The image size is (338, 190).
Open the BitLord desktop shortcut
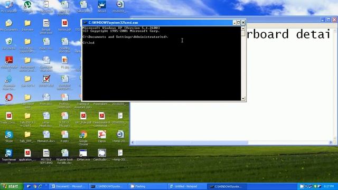(102, 6)
